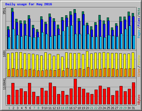
Task: Click day label 9 on the axis
Action: [x=42, y=108]
